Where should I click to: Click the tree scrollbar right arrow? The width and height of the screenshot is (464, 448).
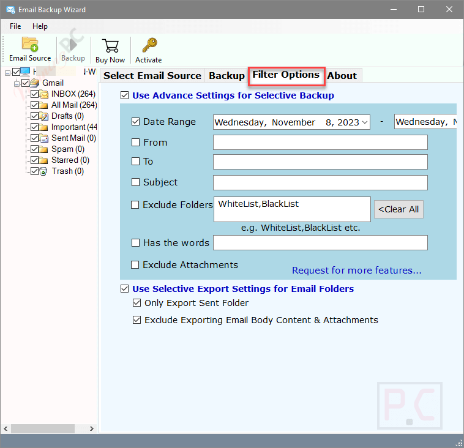tap(92, 428)
